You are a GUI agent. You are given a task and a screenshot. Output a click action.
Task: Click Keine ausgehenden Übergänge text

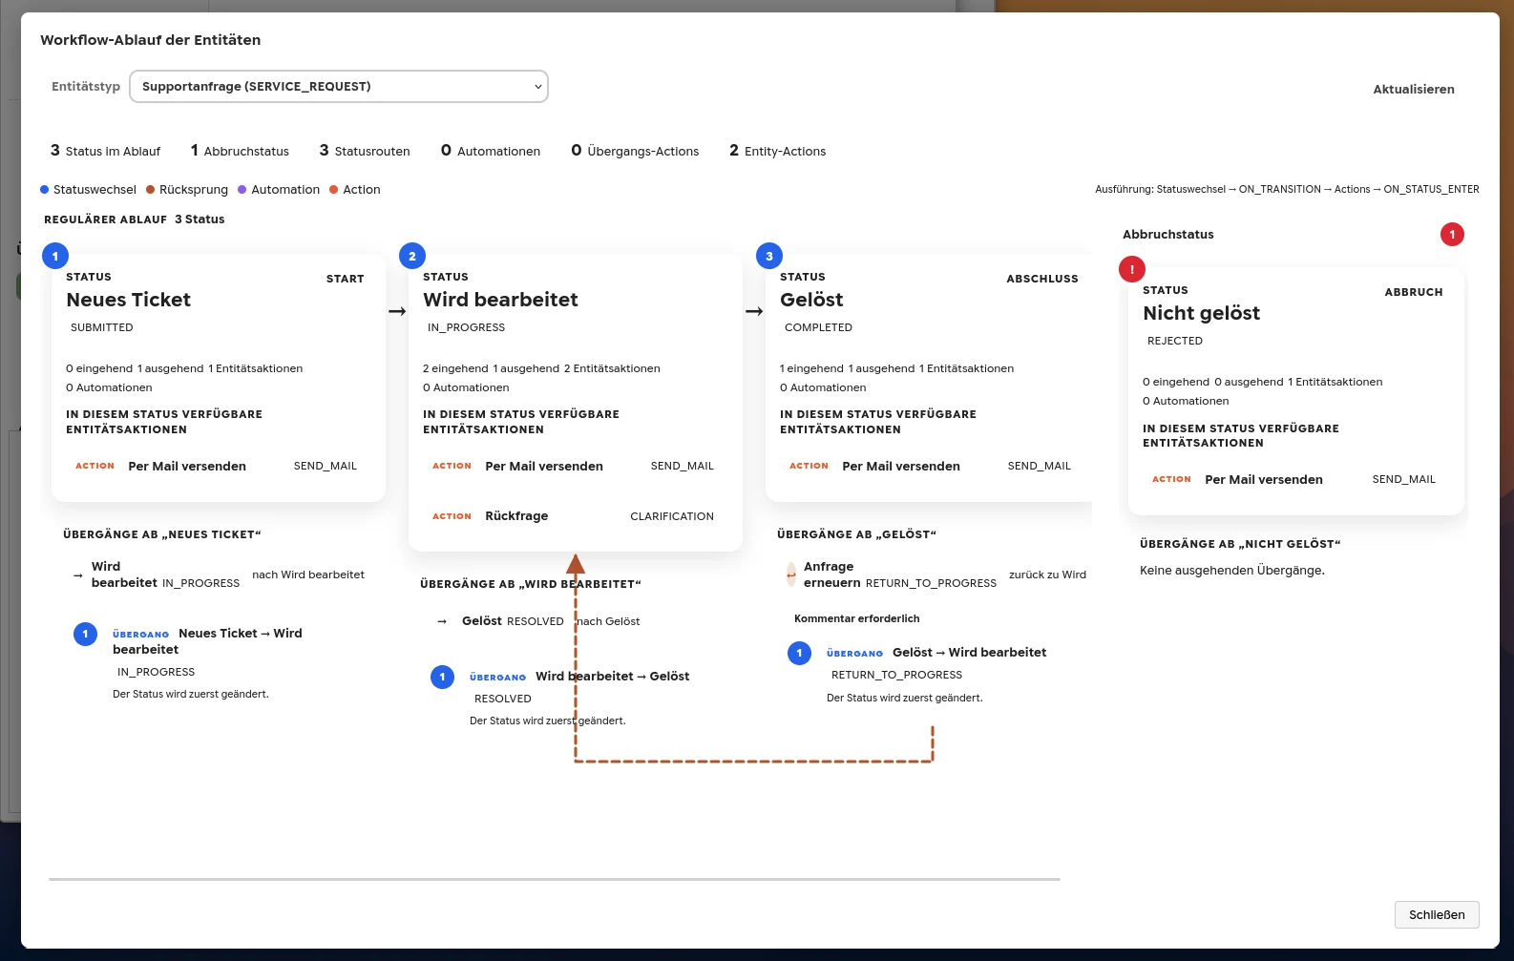pos(1231,571)
